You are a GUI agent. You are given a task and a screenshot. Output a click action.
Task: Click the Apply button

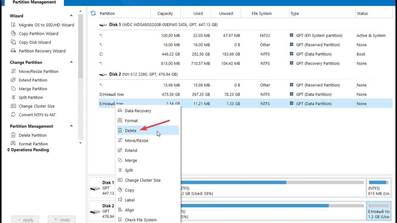click(25, 219)
